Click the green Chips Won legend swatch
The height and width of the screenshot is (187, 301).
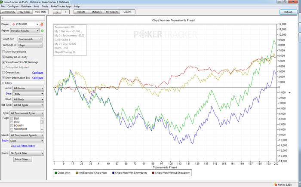tap(56, 173)
